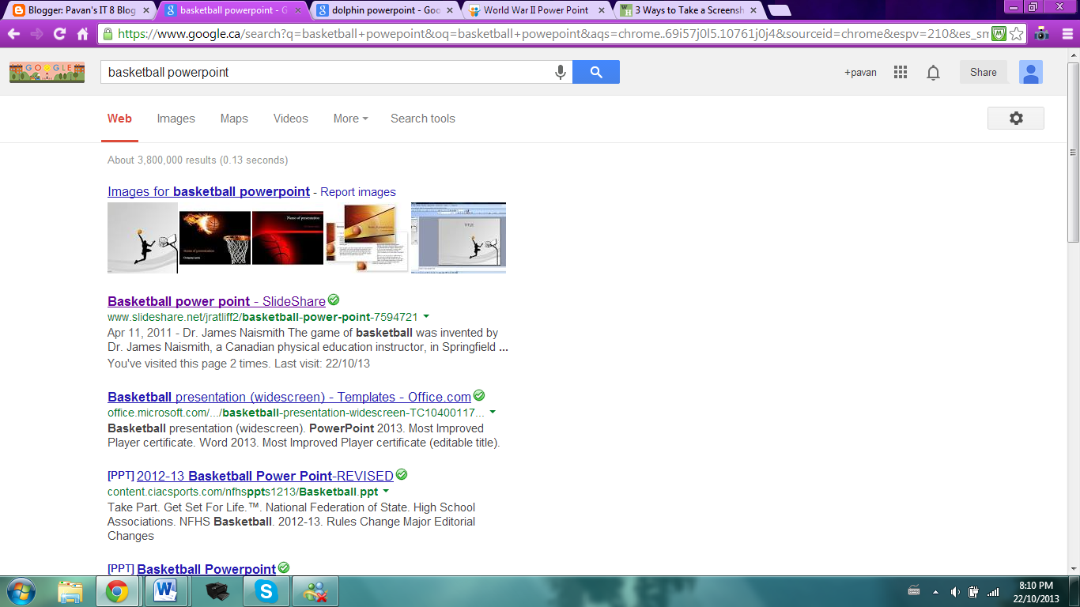
Task: Click the blue magnifier search button
Action: (x=596, y=72)
